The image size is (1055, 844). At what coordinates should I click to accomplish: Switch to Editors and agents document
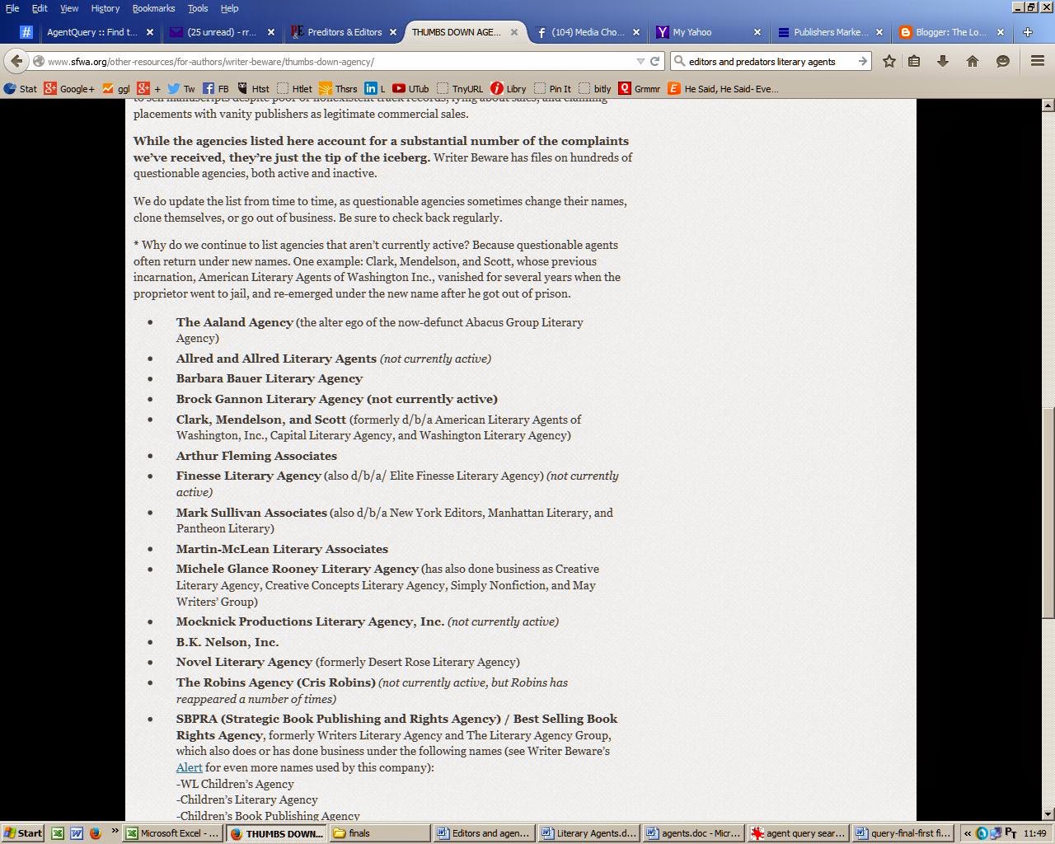click(x=483, y=833)
